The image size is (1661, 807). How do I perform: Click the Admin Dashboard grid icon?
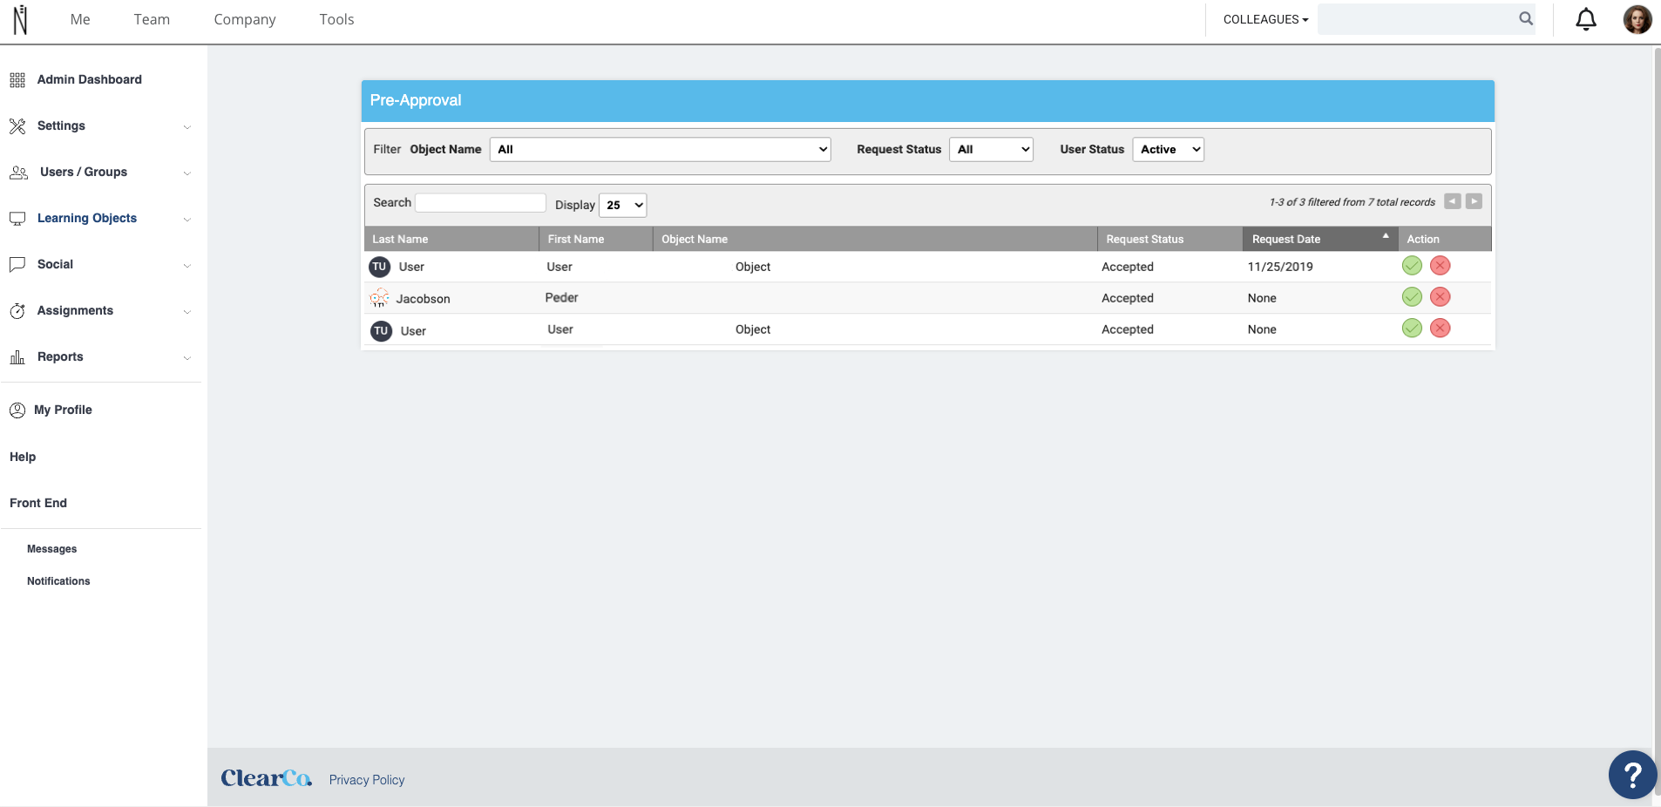tap(17, 80)
